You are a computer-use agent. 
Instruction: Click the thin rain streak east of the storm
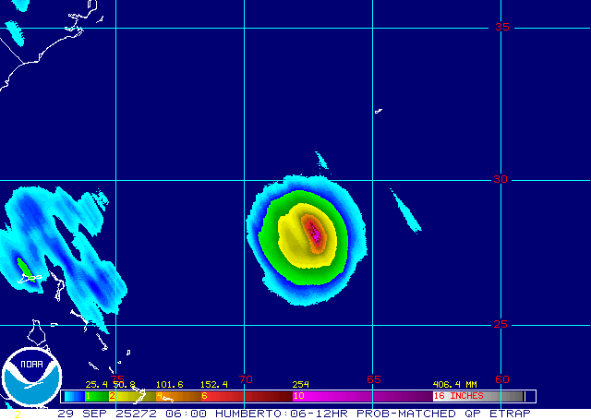pyautogui.click(x=404, y=210)
